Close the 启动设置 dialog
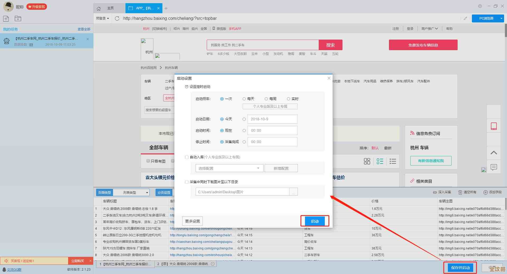Screen dimensions: 507x274 click(x=329, y=78)
